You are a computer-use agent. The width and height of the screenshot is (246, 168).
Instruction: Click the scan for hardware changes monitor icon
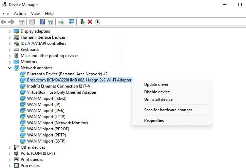pyautogui.click(x=72, y=22)
